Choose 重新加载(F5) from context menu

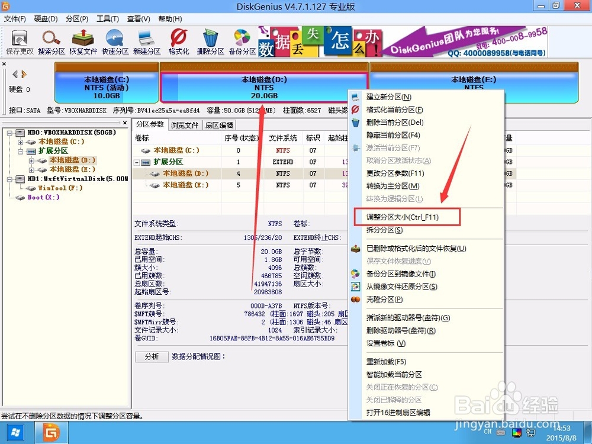[426, 362]
